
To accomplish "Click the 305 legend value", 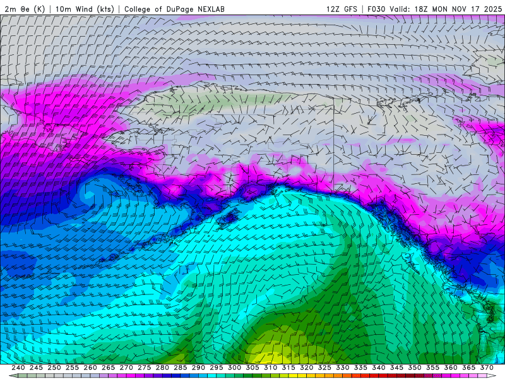I will (252, 368).
